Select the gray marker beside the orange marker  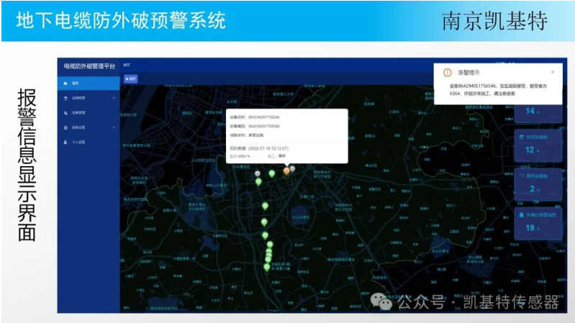(292, 169)
